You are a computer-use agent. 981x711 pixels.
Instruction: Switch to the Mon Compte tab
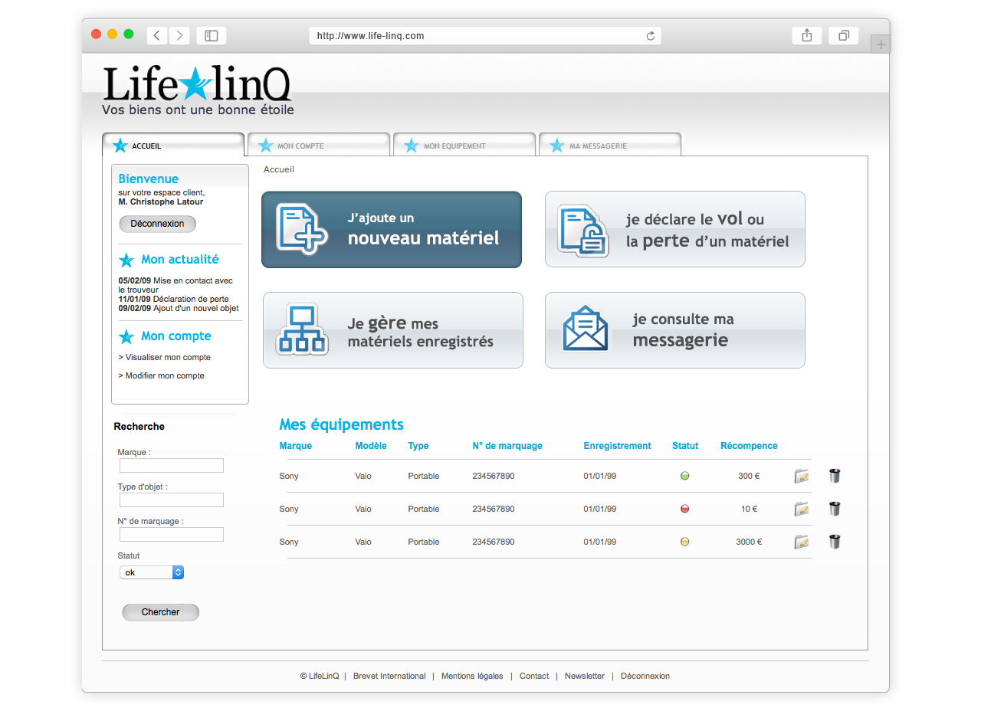[319, 145]
